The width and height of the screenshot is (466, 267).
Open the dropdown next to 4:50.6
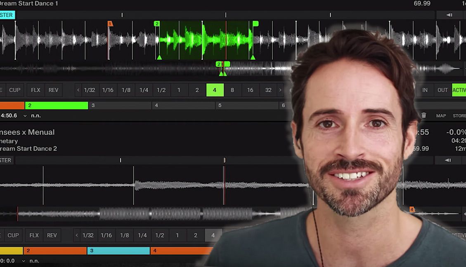point(25,116)
